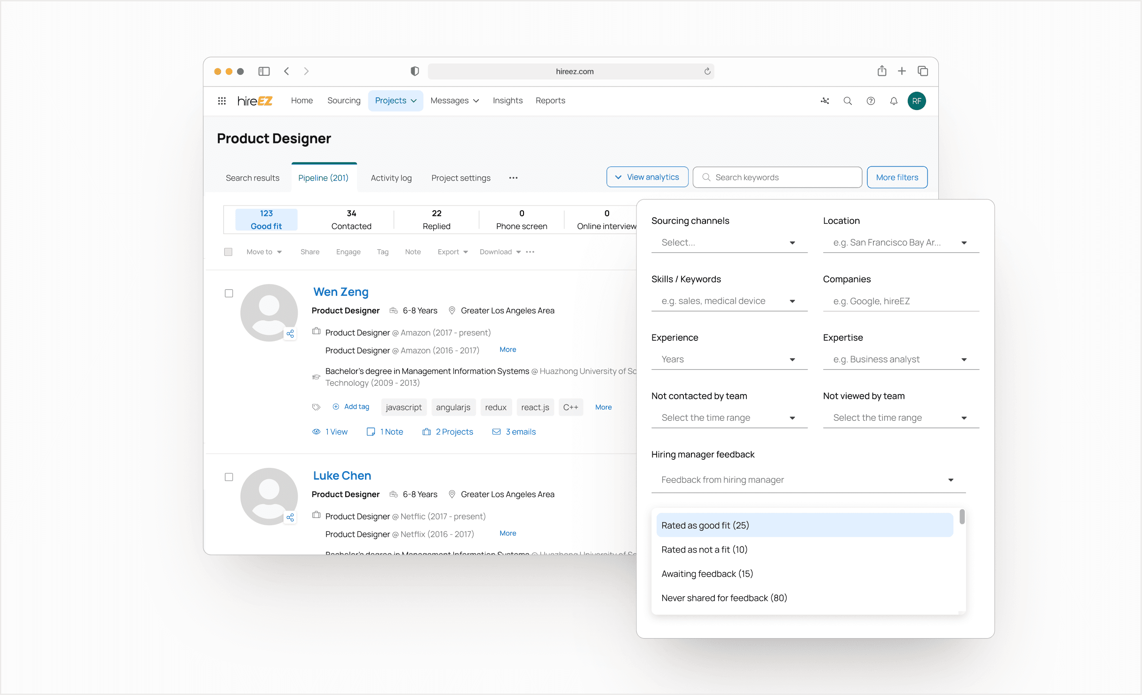Click share icon on Luke Chen avatar
This screenshot has height=695, width=1142.
(290, 517)
